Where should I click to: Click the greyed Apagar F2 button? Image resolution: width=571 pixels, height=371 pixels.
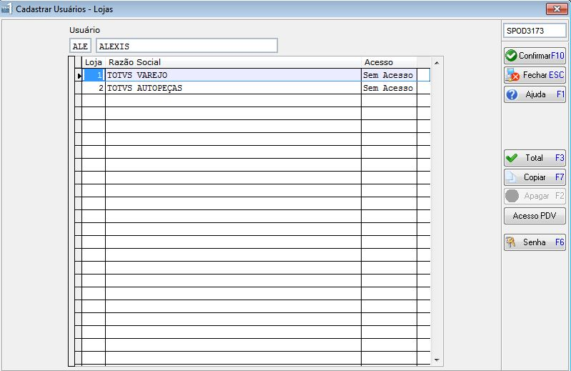tap(535, 196)
